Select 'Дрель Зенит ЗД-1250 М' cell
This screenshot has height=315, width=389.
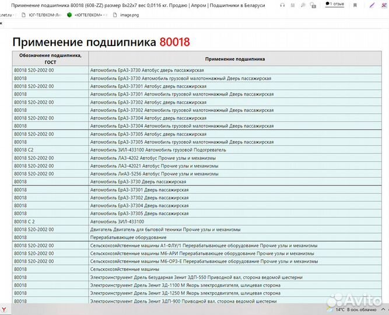pos(235,293)
